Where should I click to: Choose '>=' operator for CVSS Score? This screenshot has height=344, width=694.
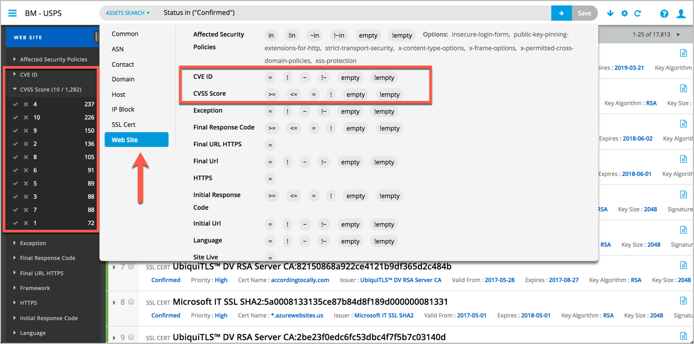click(272, 95)
